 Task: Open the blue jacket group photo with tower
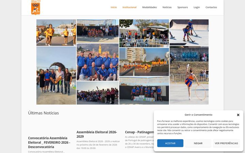tap(98, 62)
